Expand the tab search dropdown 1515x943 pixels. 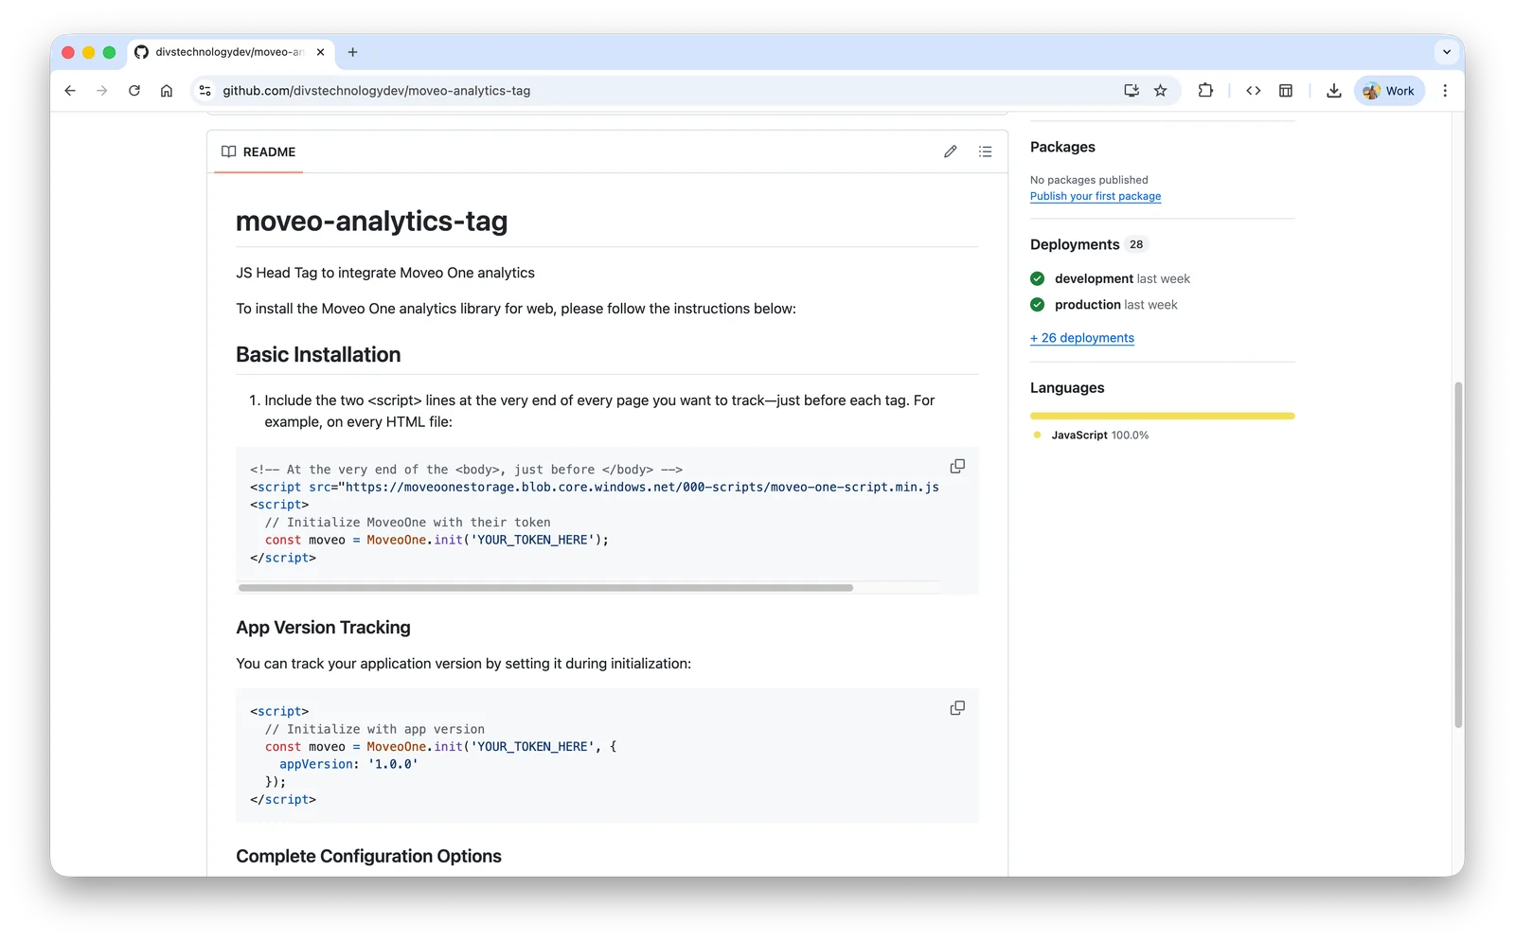click(1446, 52)
